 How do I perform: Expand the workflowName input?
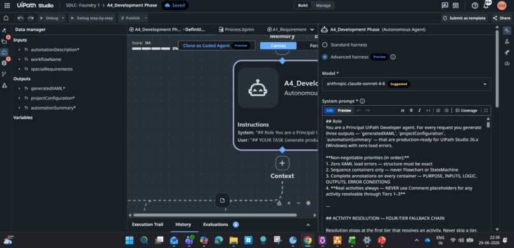point(20,59)
